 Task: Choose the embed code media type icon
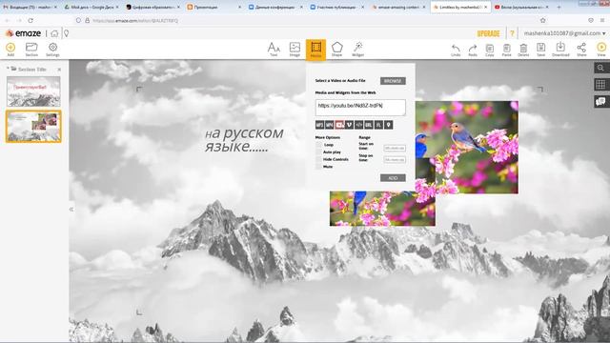[358, 125]
